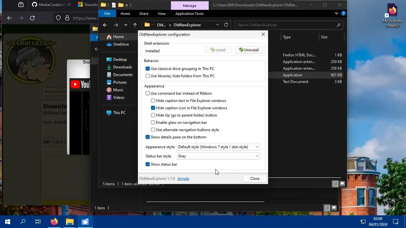Open the File ribbon tab
This screenshot has width=406, height=228.
pyautogui.click(x=107, y=14)
